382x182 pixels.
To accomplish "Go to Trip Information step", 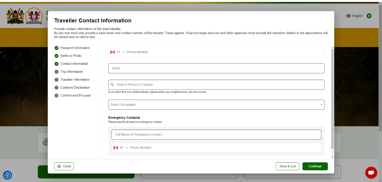I will click(x=71, y=72).
